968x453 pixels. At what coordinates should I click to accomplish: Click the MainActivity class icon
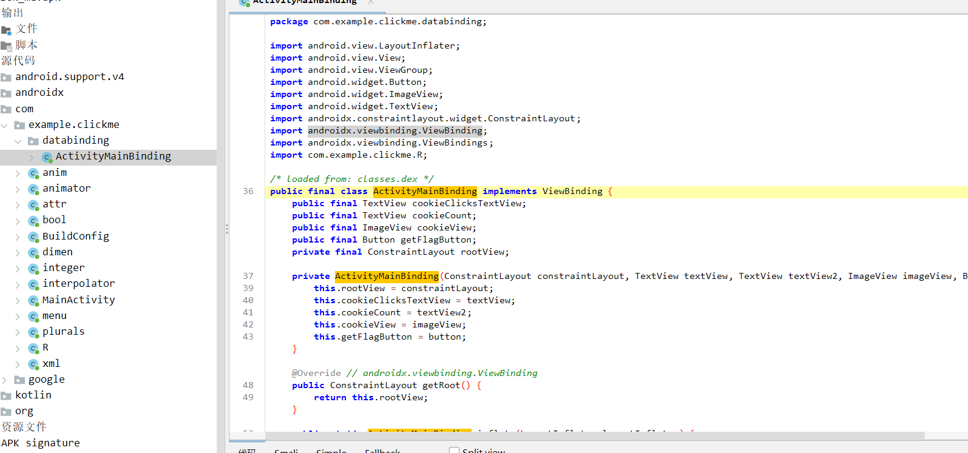[33, 300]
